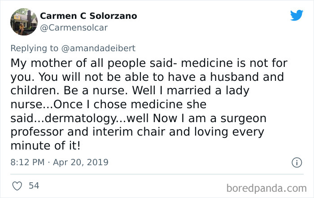Like the tweet with the heart icon
Screen dimensions: 314x198
[x=16, y=185]
